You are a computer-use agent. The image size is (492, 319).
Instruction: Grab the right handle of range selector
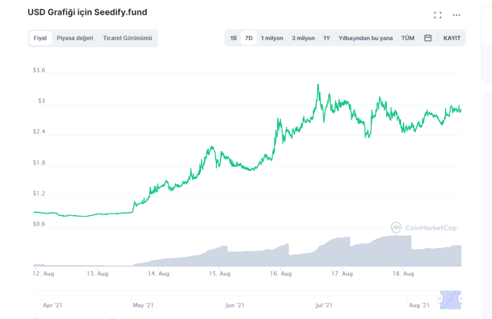click(x=461, y=299)
